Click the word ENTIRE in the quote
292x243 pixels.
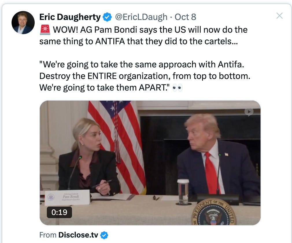(x=102, y=76)
